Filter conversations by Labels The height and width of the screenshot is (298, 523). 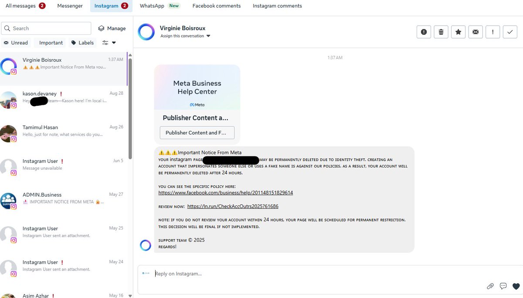click(82, 43)
